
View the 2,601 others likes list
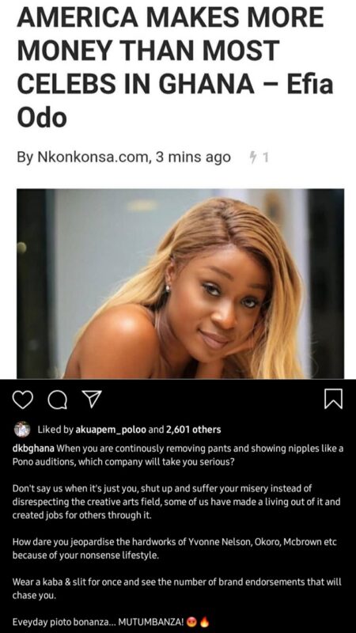tap(193, 430)
